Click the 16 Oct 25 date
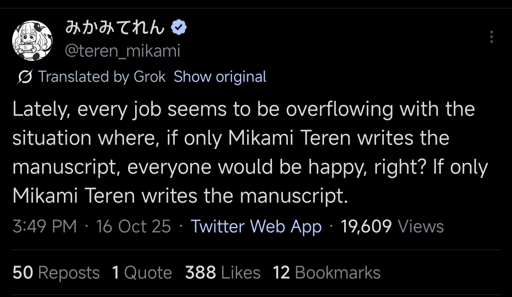Image resolution: width=512 pixels, height=297 pixels. [x=133, y=227]
